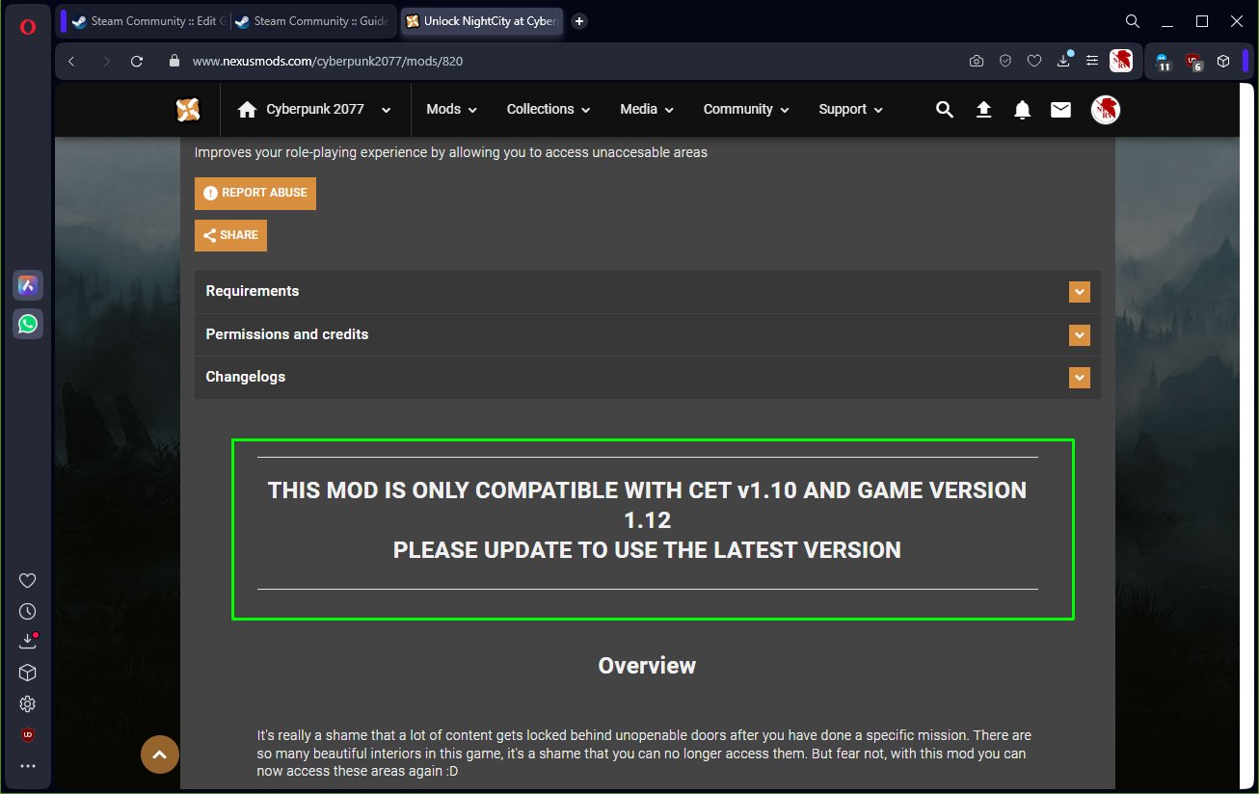Image resolution: width=1259 pixels, height=794 pixels.
Task: Click the Report Abuse button
Action: click(x=255, y=193)
